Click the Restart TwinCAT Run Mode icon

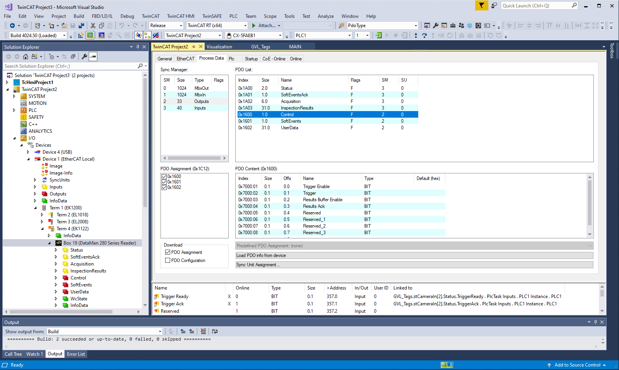90,35
